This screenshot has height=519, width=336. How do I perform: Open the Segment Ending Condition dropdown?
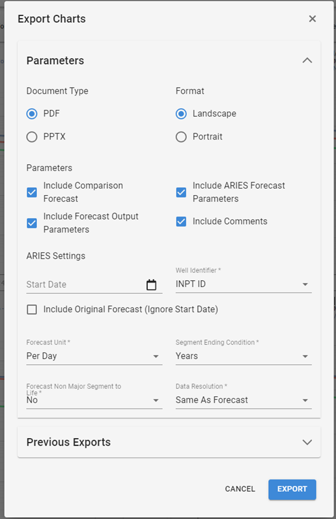[x=244, y=356]
